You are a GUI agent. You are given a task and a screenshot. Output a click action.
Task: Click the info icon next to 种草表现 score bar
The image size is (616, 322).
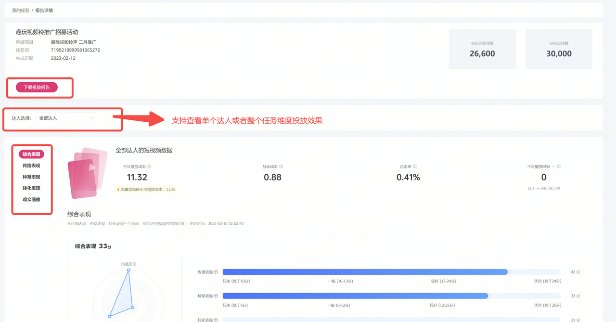(x=216, y=296)
